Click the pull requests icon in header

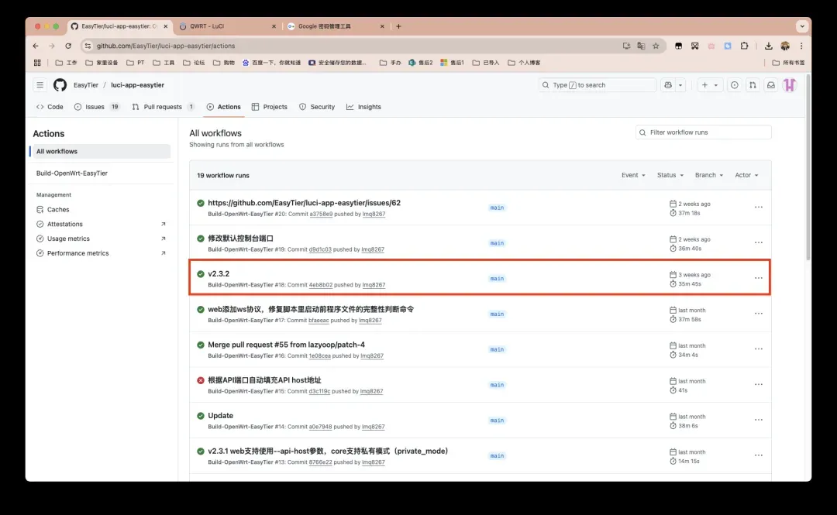click(x=752, y=85)
